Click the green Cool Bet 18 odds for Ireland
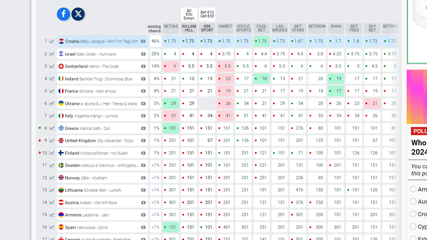The width and height of the screenshot is (427, 240). (x=262, y=79)
